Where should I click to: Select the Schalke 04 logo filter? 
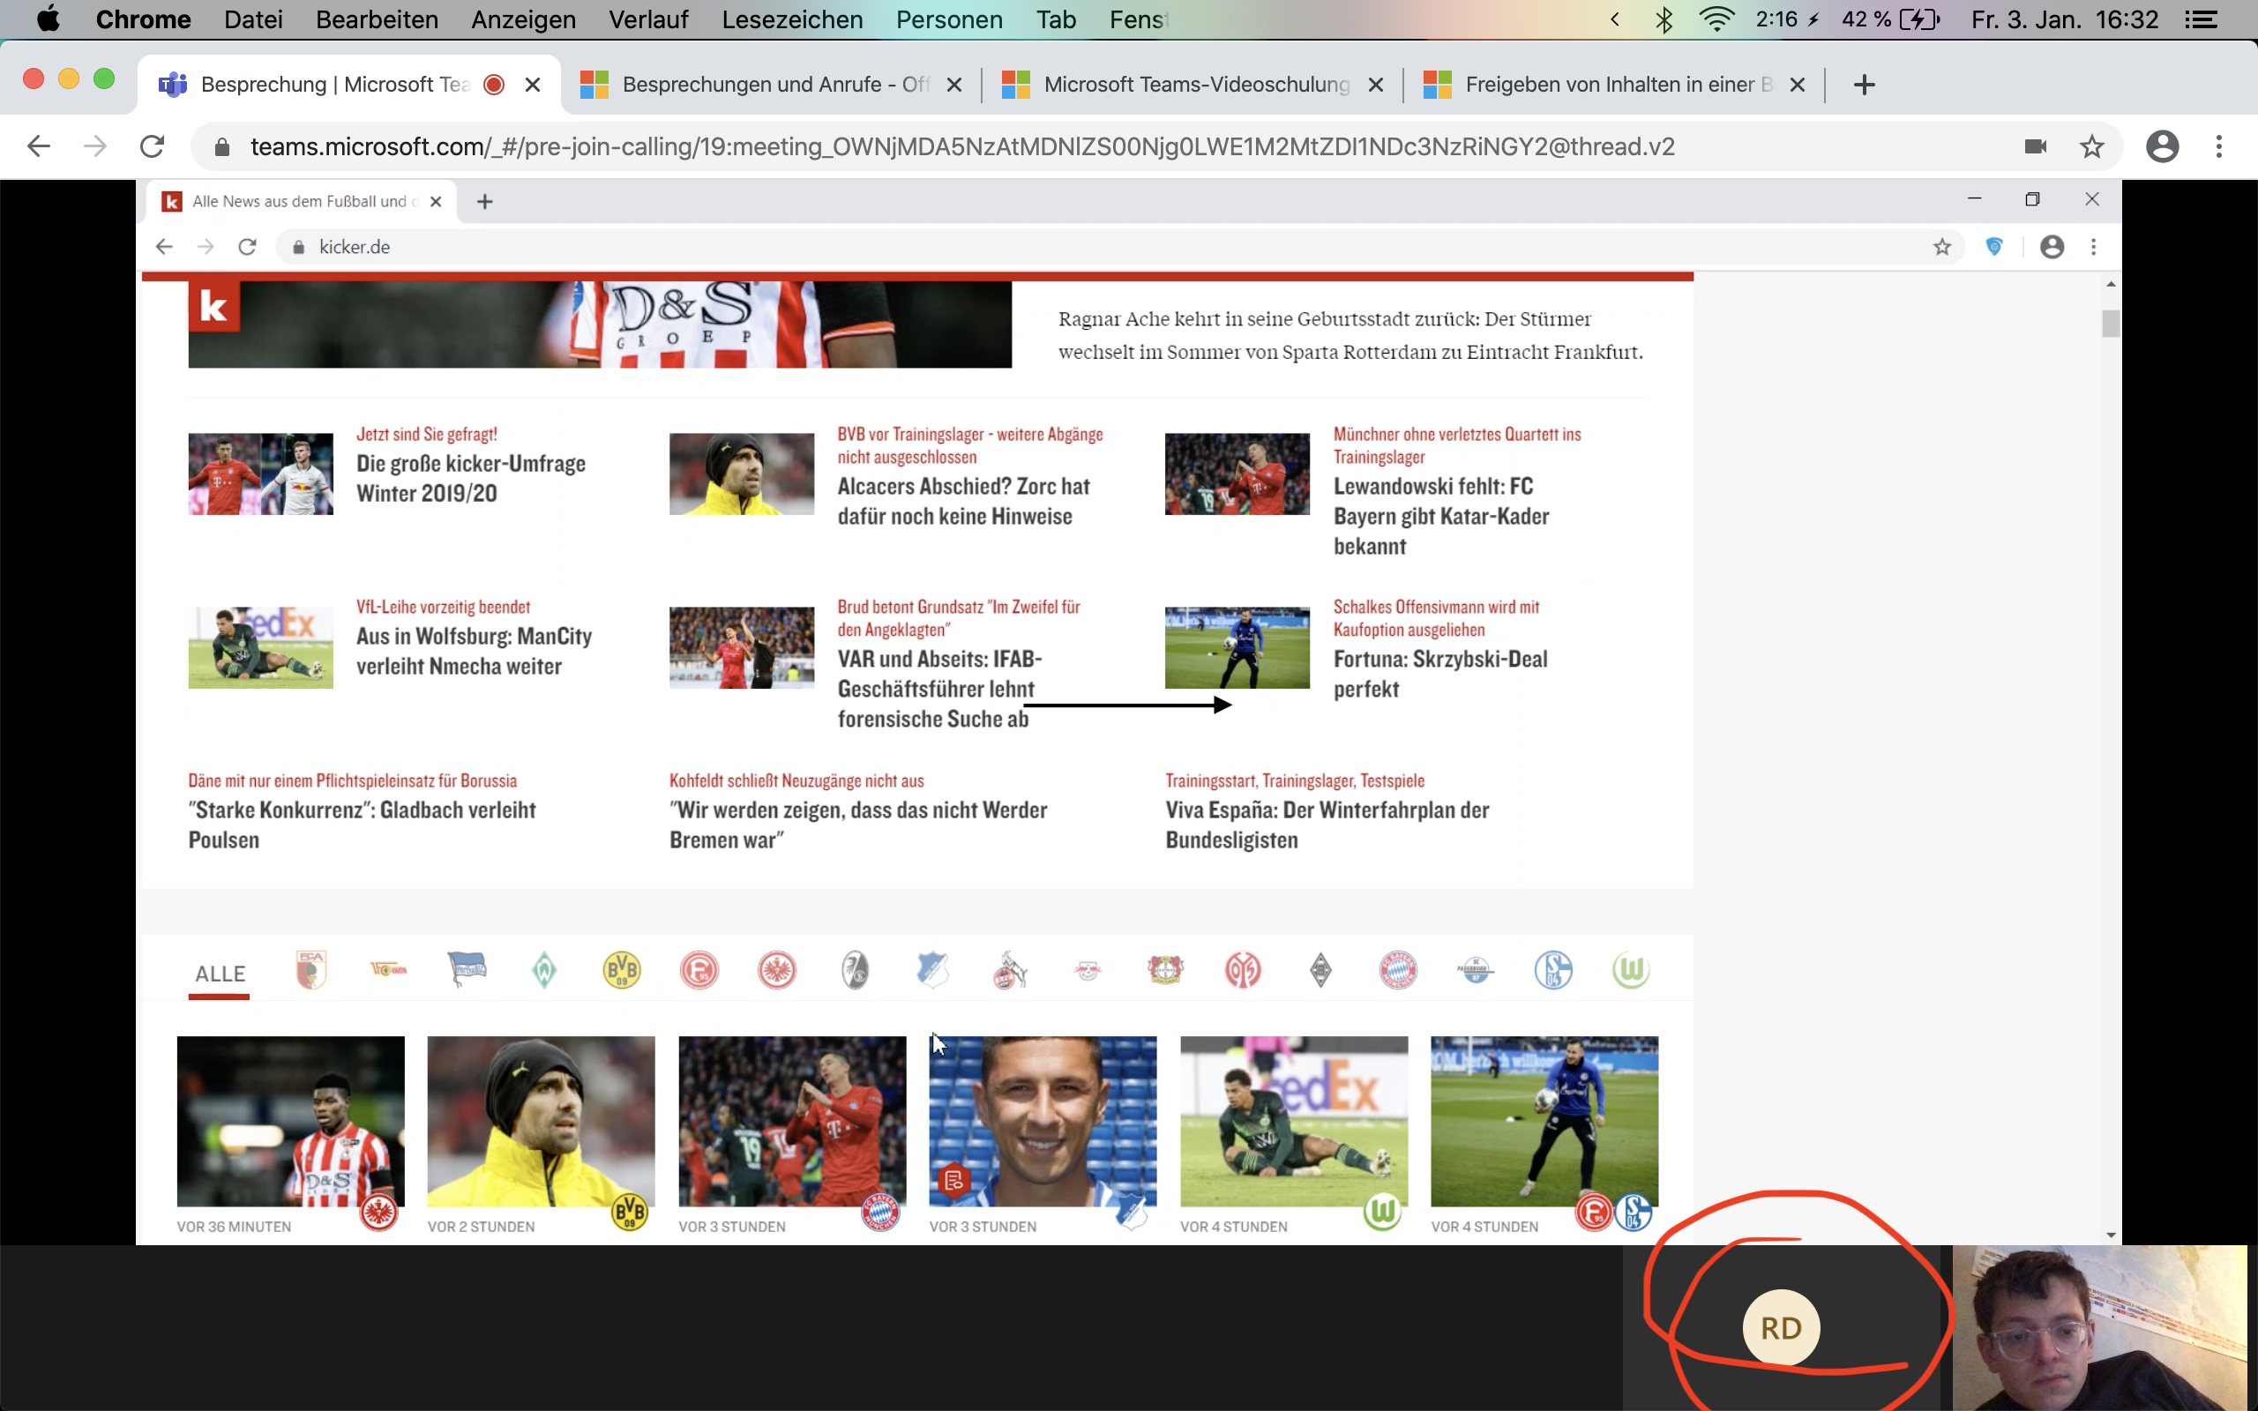pyautogui.click(x=1552, y=971)
